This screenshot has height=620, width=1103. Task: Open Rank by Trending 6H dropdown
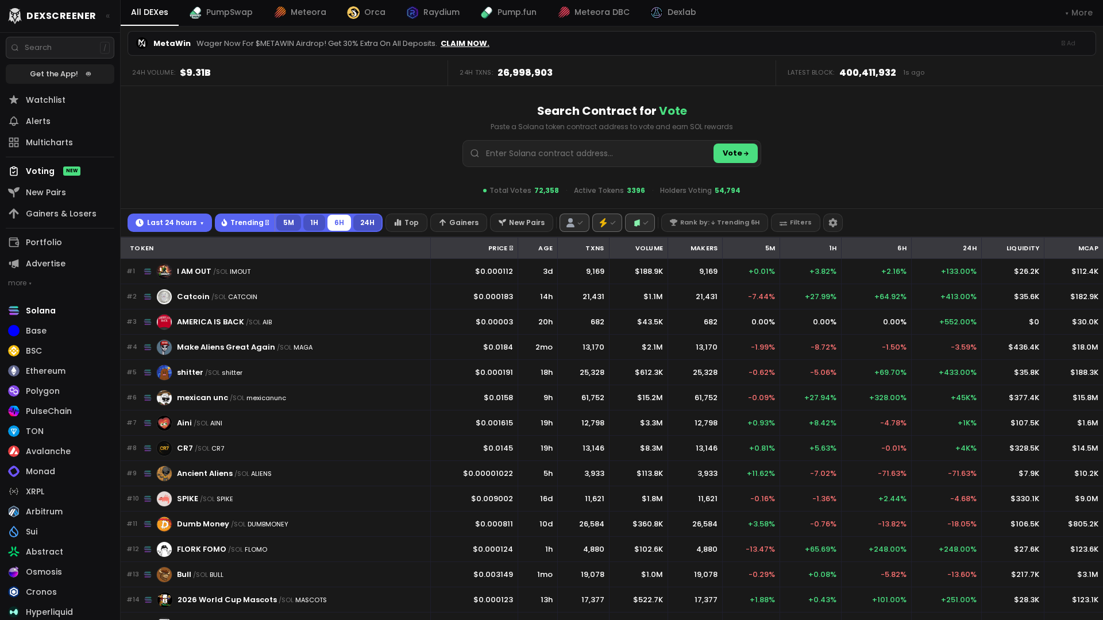click(x=715, y=223)
